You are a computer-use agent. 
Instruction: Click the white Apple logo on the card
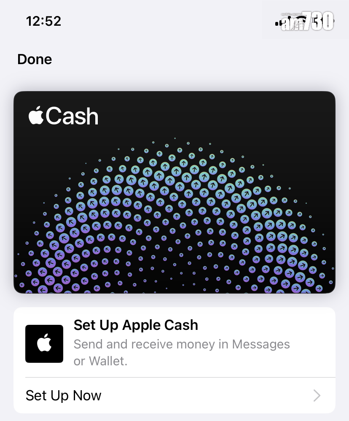[x=36, y=116]
